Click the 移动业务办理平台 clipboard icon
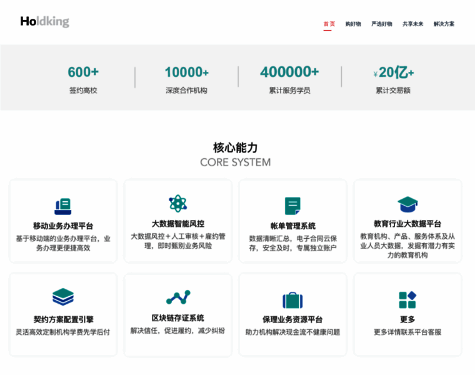This screenshot has width=475, height=375. [x=63, y=206]
